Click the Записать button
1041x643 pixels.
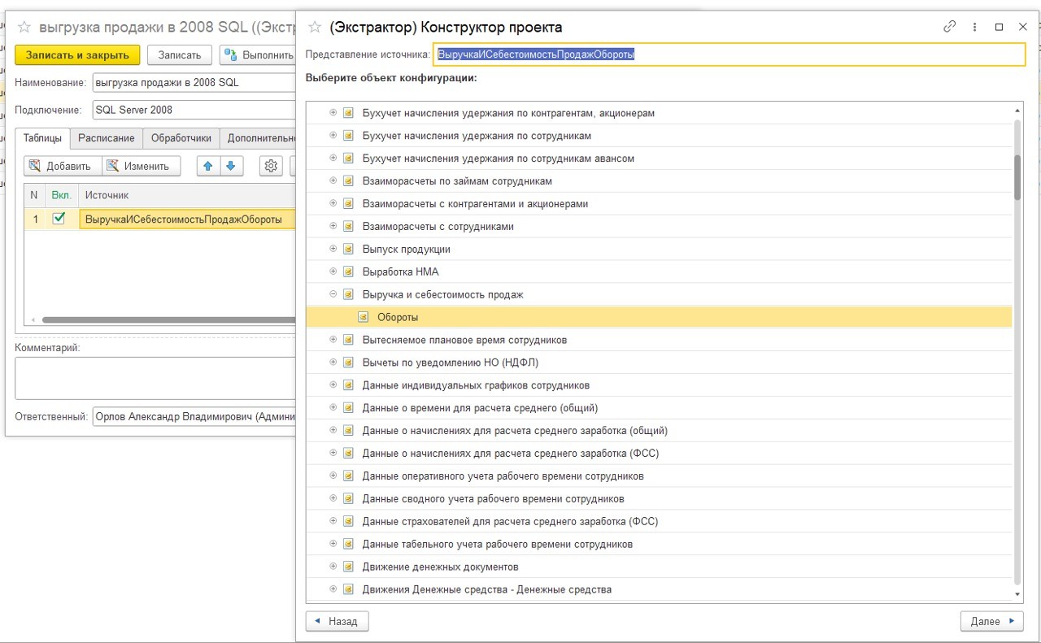coord(180,54)
